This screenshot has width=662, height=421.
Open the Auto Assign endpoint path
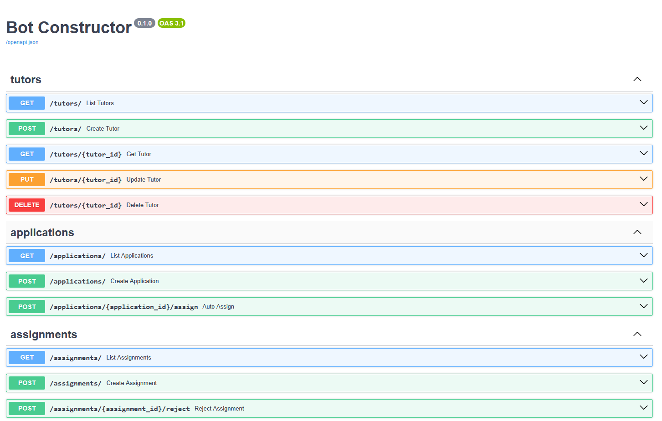click(123, 307)
